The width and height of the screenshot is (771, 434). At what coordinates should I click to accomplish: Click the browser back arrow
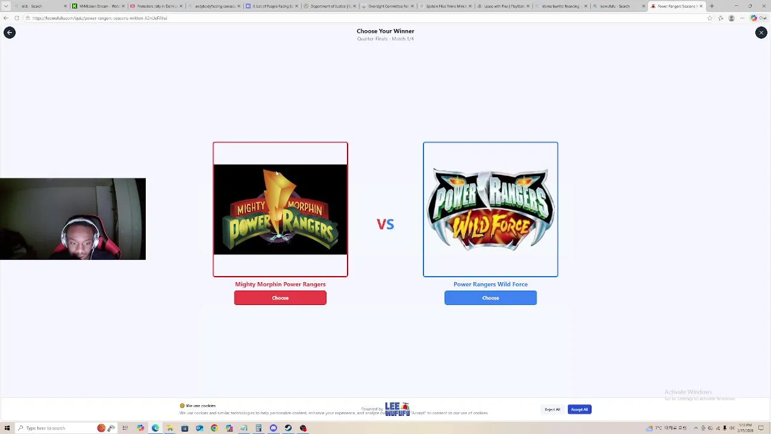click(6, 18)
